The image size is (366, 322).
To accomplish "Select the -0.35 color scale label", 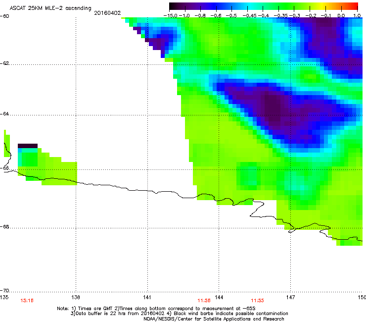I will coord(281,16).
